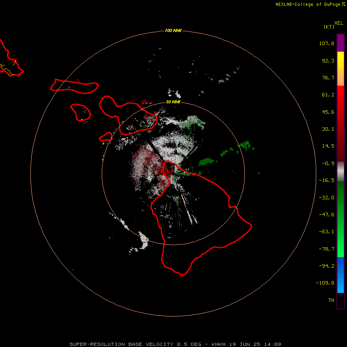Click the [KT] units label
The width and height of the screenshot is (347, 347).
[x=329, y=27]
